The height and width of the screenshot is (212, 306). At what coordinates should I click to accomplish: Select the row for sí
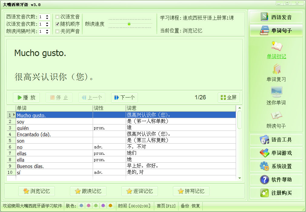point(121,172)
